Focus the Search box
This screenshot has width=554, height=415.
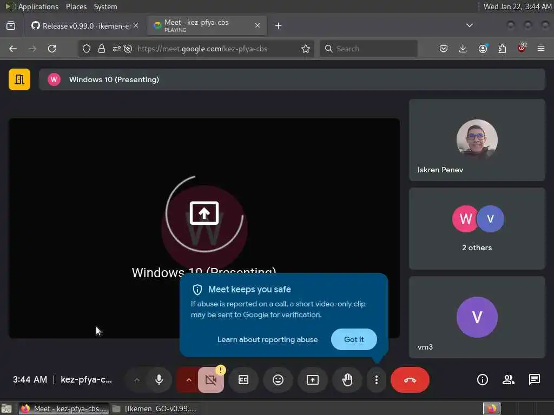tap(368, 49)
